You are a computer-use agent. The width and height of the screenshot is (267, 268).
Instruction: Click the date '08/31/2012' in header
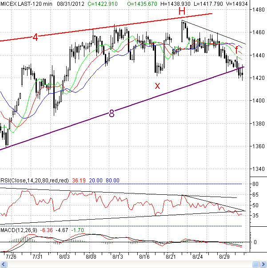tap(71, 4)
